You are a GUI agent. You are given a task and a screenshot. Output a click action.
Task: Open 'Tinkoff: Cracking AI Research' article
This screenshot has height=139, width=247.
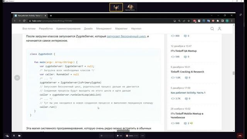187,72
